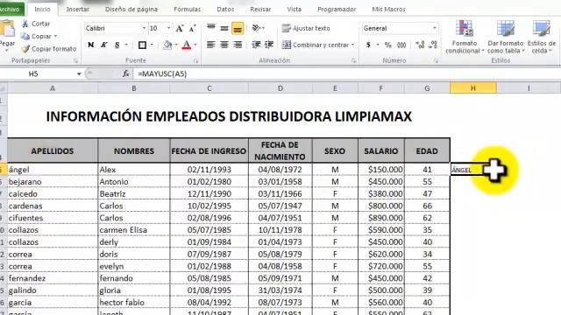Open the Calibri font name dropdown
The height and width of the screenshot is (315, 561).
click(144, 28)
